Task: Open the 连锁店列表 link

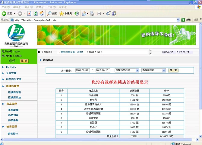Action: (x=14, y=92)
